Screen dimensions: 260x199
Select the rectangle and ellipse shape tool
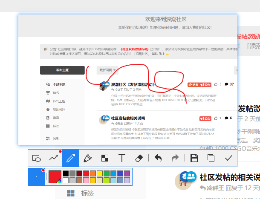[37, 158]
